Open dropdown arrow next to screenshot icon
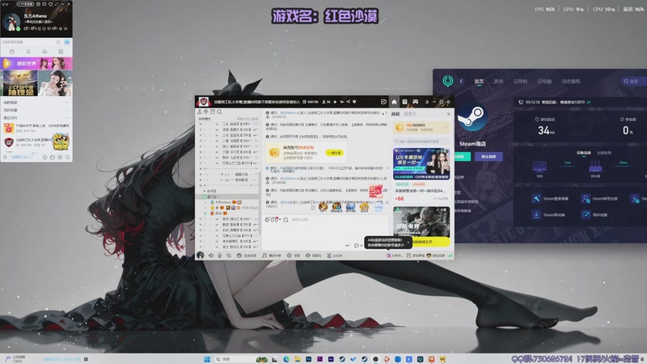 tap(279, 219)
